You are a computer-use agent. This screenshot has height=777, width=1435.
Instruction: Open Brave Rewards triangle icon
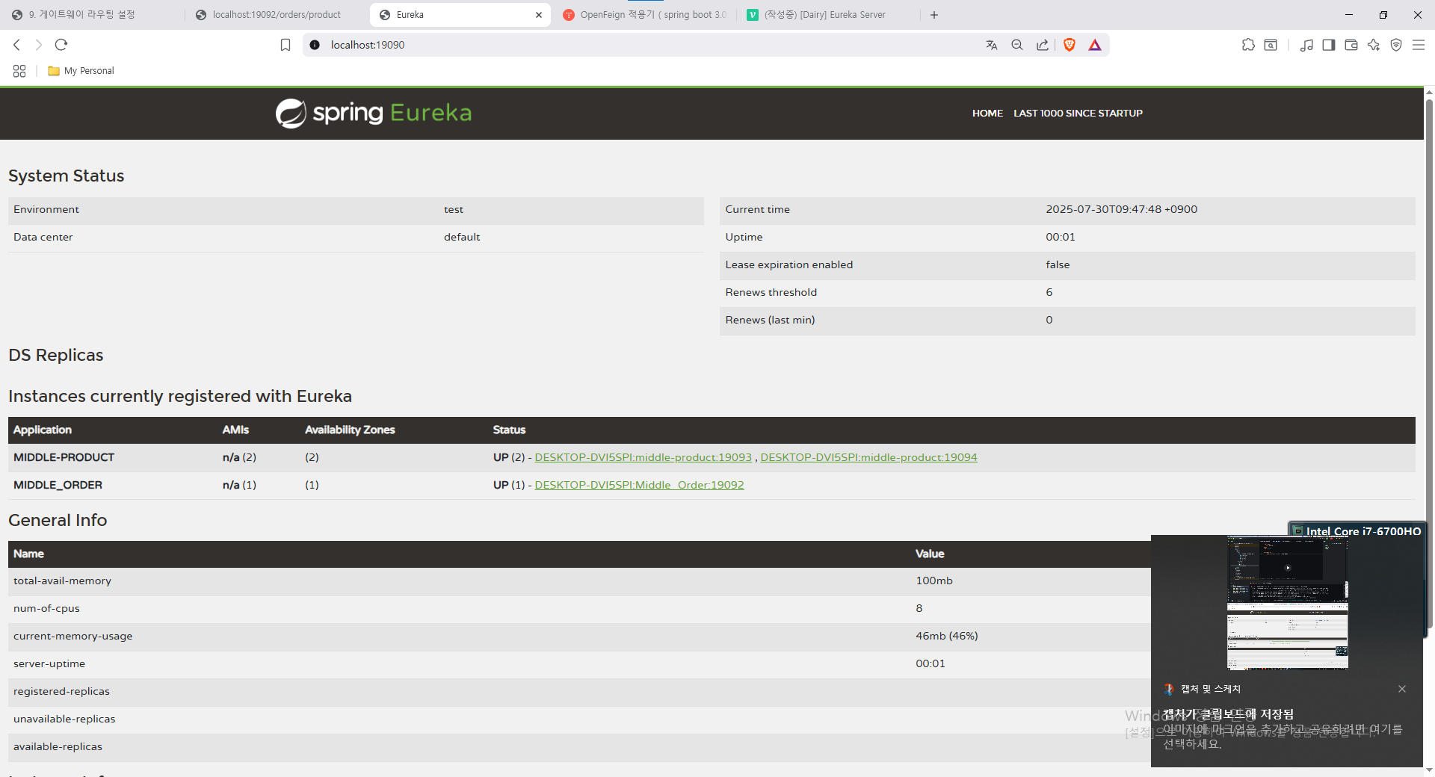(x=1095, y=45)
